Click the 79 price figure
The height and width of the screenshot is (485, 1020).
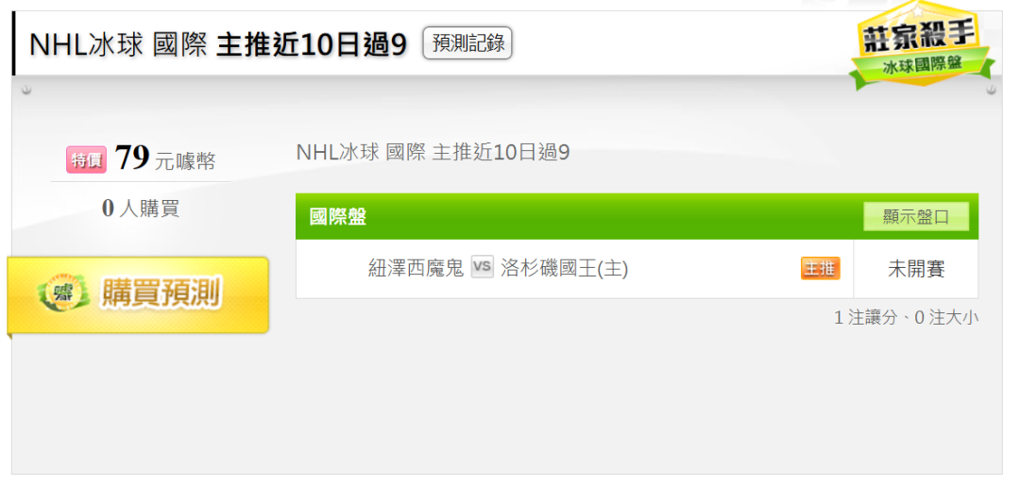coord(133,158)
